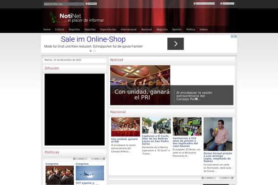Viewport: 278px width, 185px height.
Task: Open the Luis Aristiga López photo thumbnail
Action: pos(218,134)
